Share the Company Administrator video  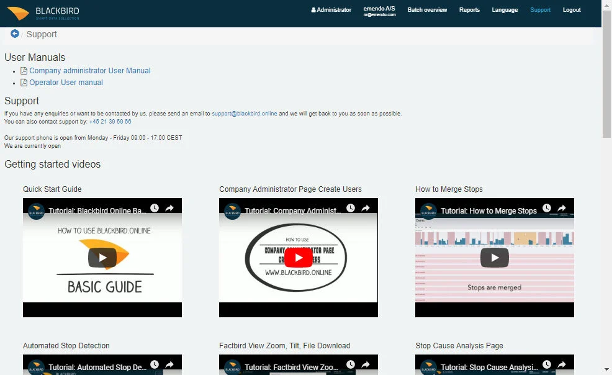366,208
